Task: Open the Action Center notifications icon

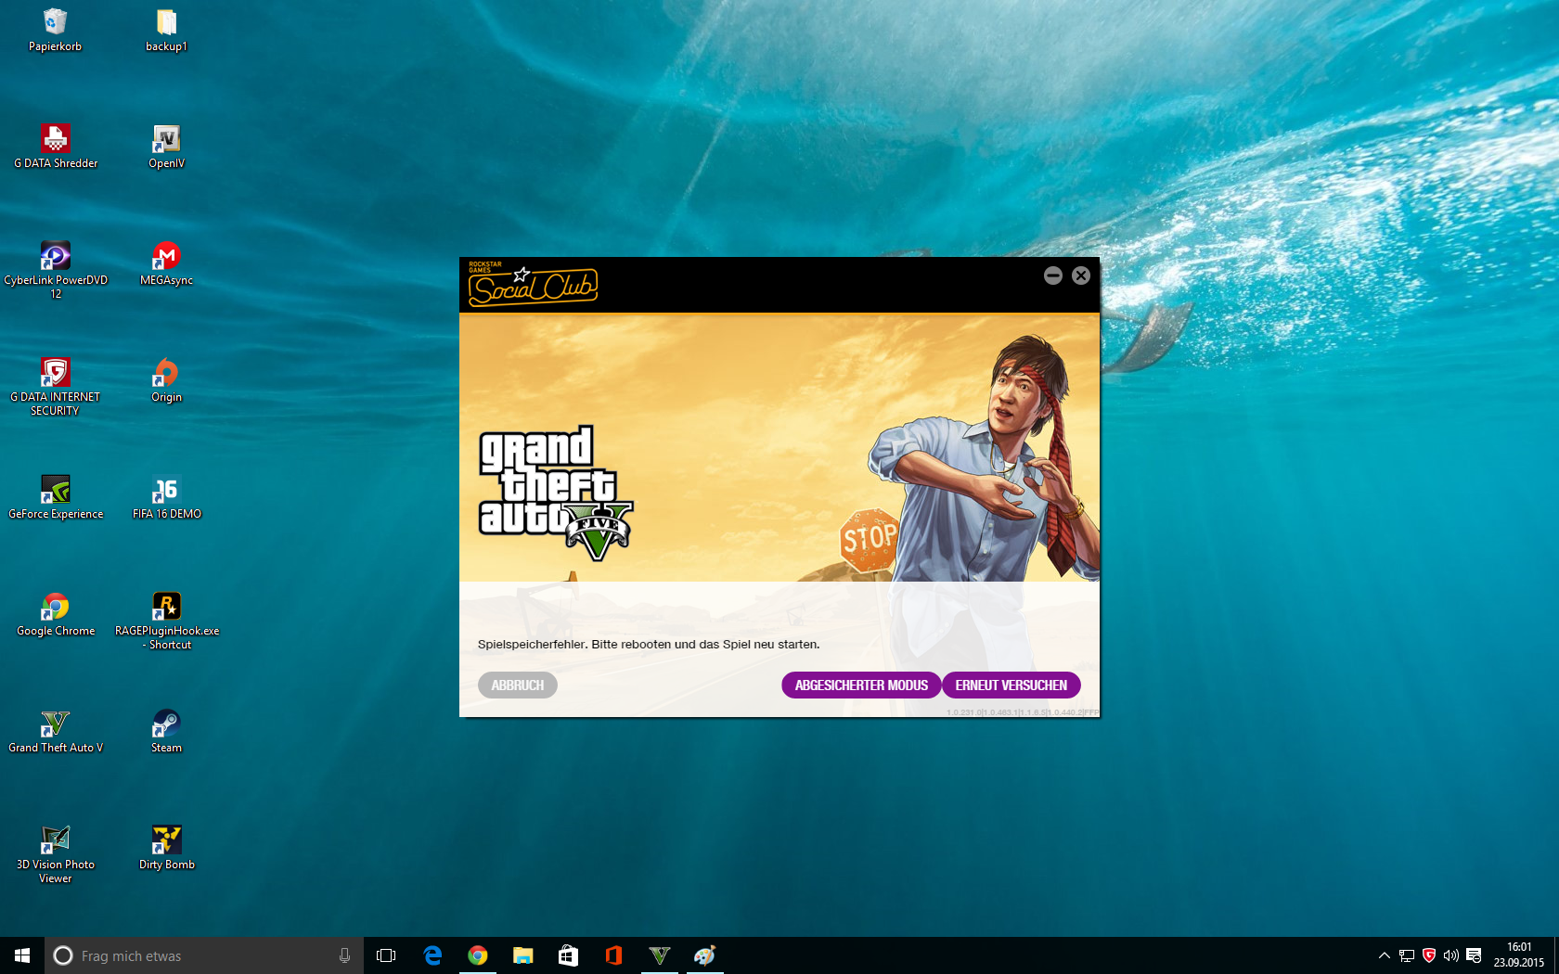Action: tap(1474, 955)
